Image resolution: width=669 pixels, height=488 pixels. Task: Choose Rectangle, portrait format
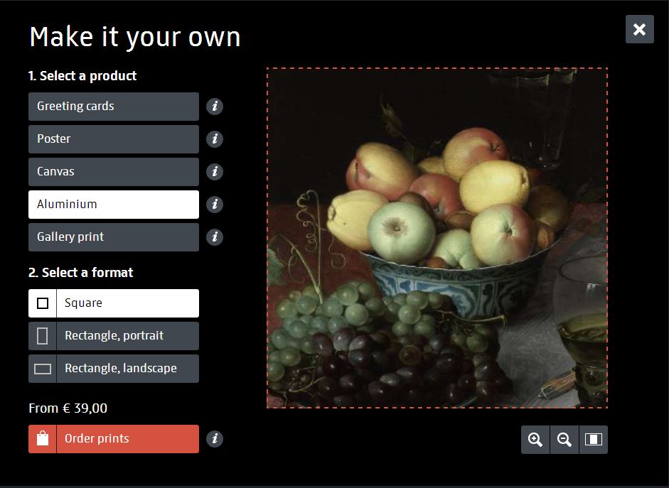114,336
